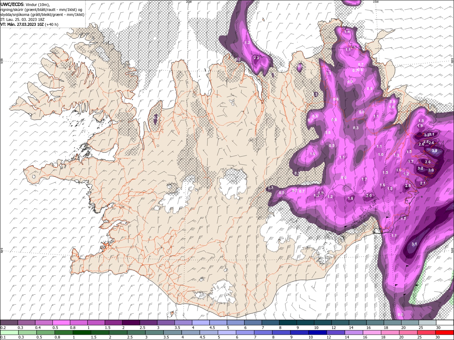Pick lower scale swatch between 10 and 12
Viewport: 454px width, 340px height.
pyautogui.click(x=317, y=332)
